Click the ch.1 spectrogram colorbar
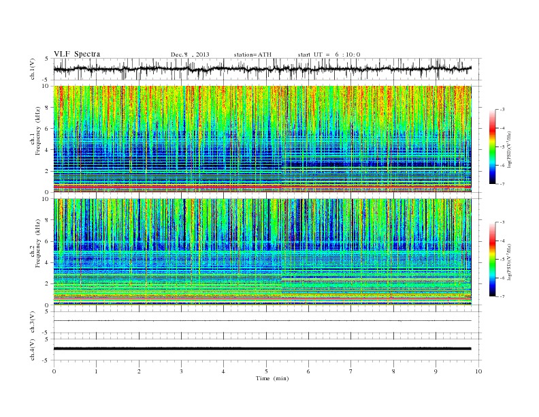Image resolution: width=539 pixels, height=417 pixels. pos(492,147)
